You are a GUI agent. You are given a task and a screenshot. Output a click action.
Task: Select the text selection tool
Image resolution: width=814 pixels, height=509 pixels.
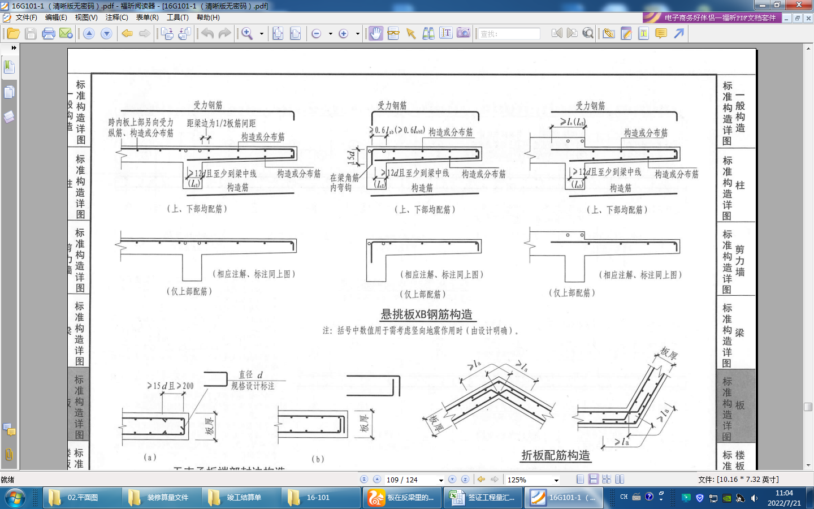coord(445,33)
